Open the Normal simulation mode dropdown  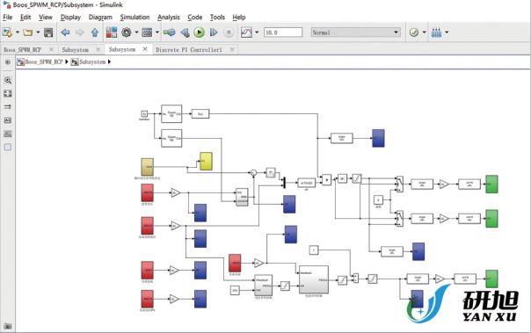(x=355, y=33)
